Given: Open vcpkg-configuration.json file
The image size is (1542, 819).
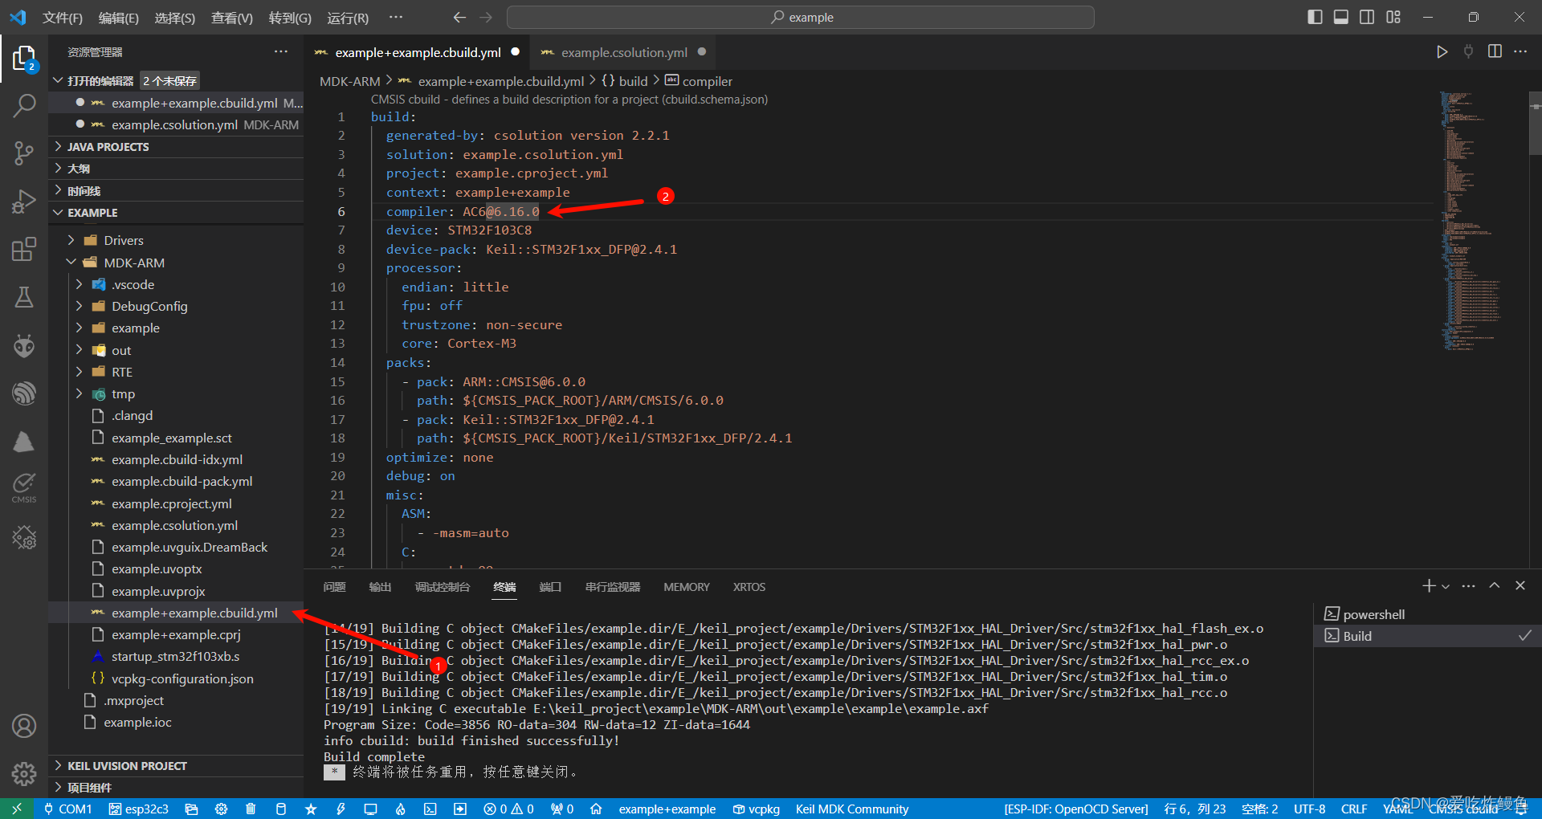Looking at the screenshot, I should [x=182, y=678].
